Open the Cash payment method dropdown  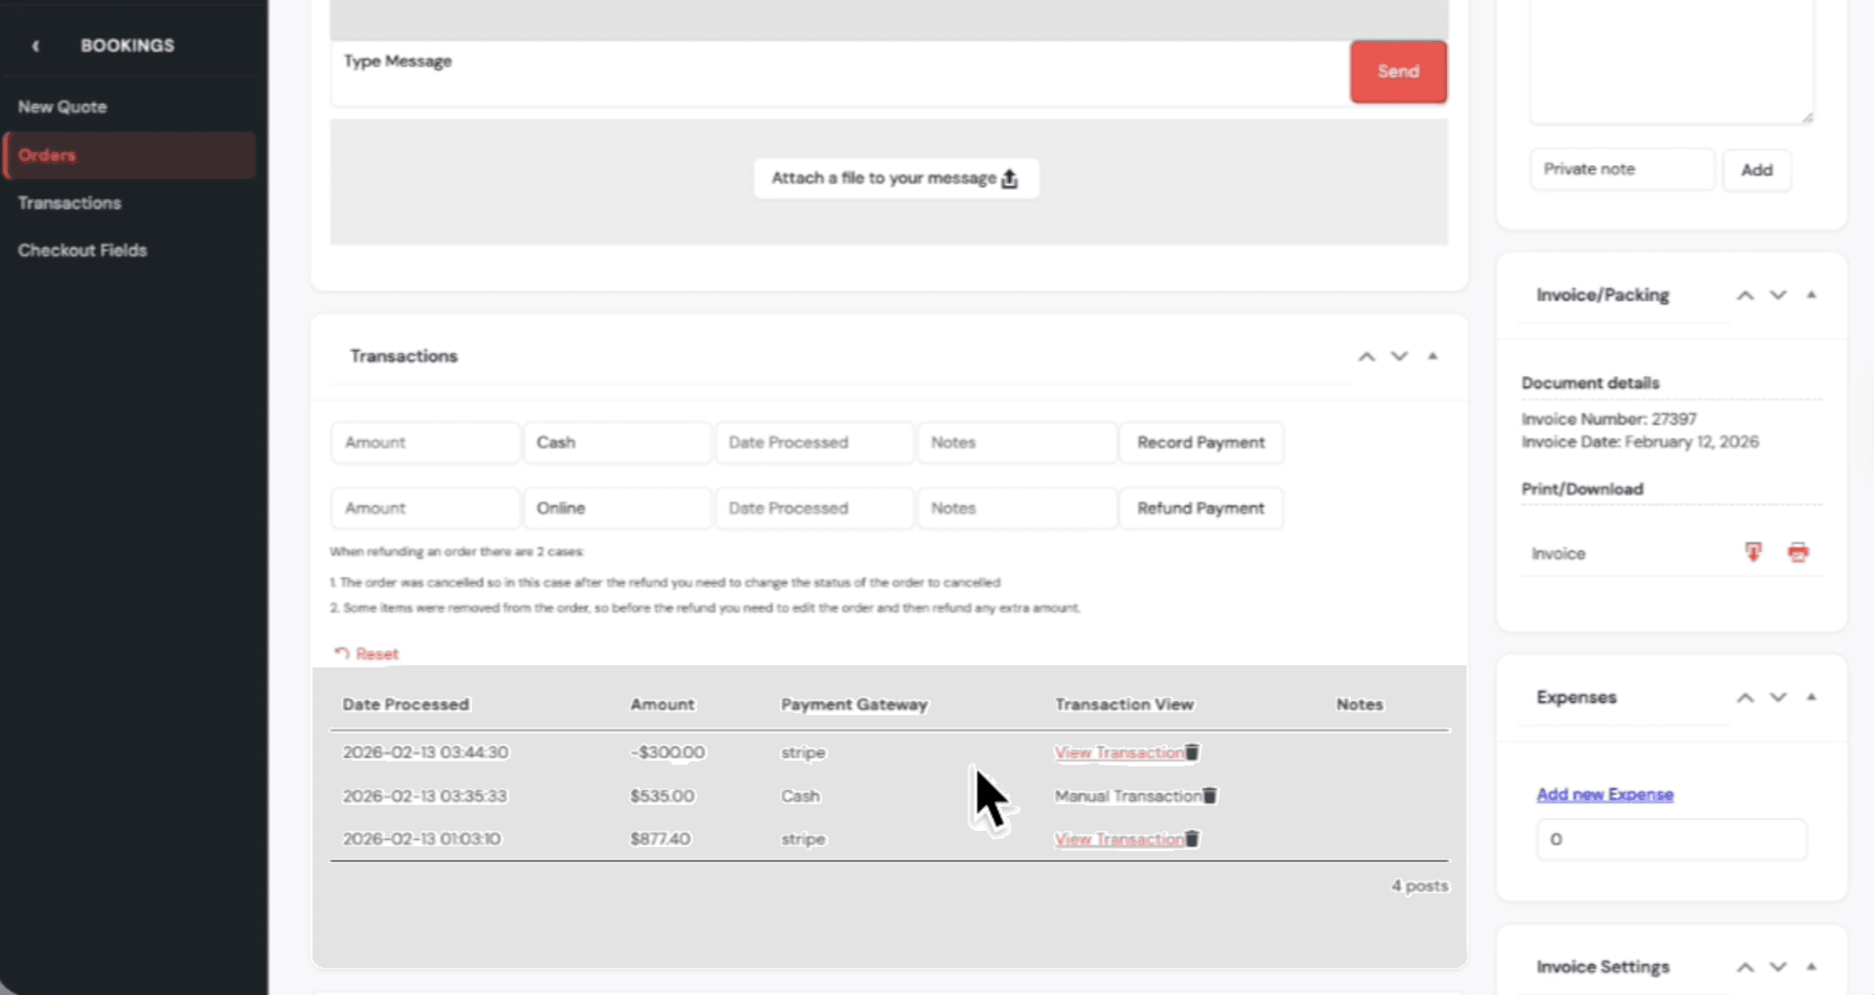point(617,443)
